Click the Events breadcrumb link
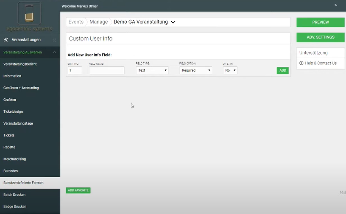Image resolution: width=346 pixels, height=214 pixels. click(x=76, y=22)
